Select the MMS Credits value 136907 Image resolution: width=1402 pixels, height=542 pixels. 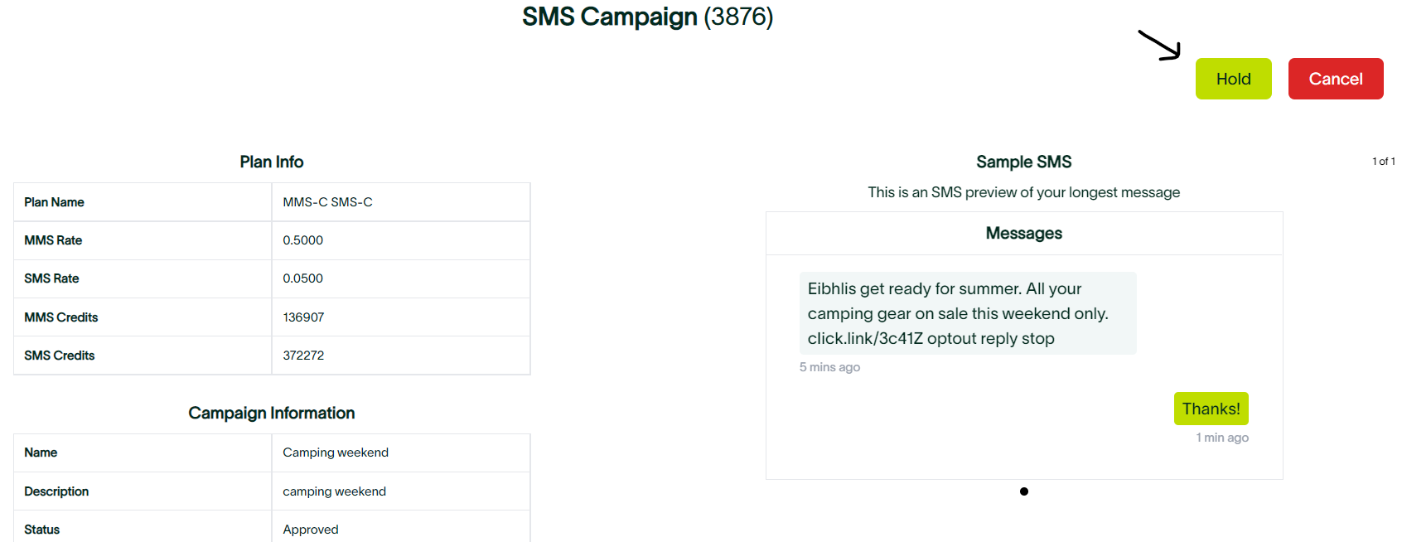click(303, 317)
